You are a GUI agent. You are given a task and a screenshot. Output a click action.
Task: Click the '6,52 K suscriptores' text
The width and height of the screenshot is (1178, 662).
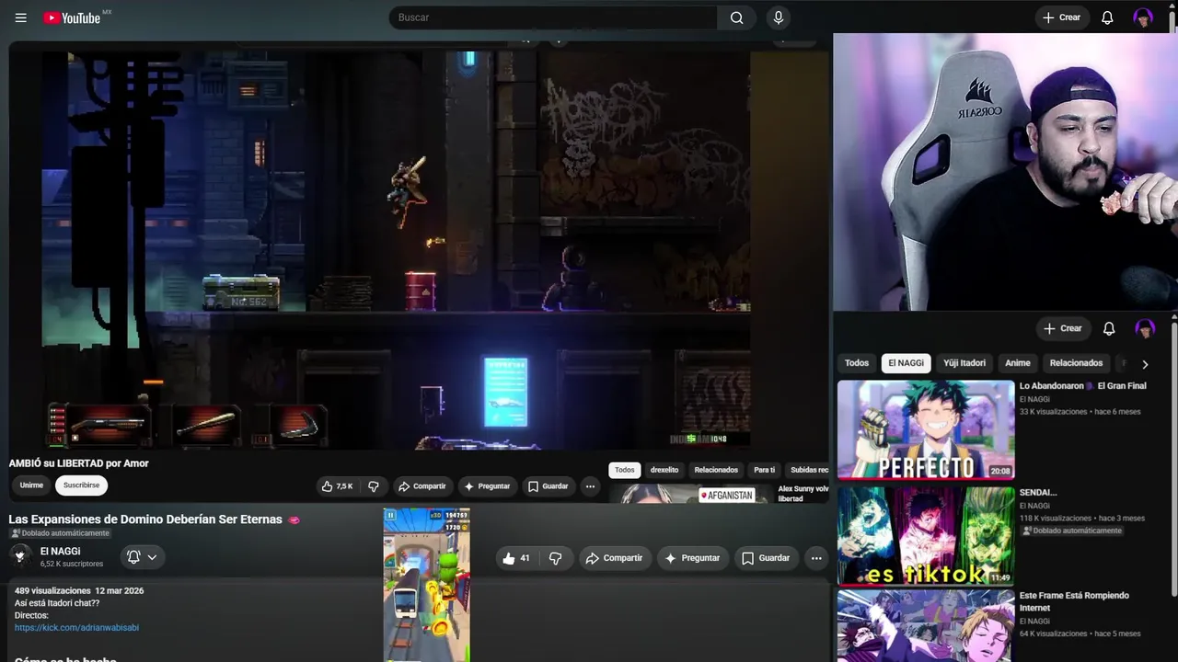[x=72, y=564]
